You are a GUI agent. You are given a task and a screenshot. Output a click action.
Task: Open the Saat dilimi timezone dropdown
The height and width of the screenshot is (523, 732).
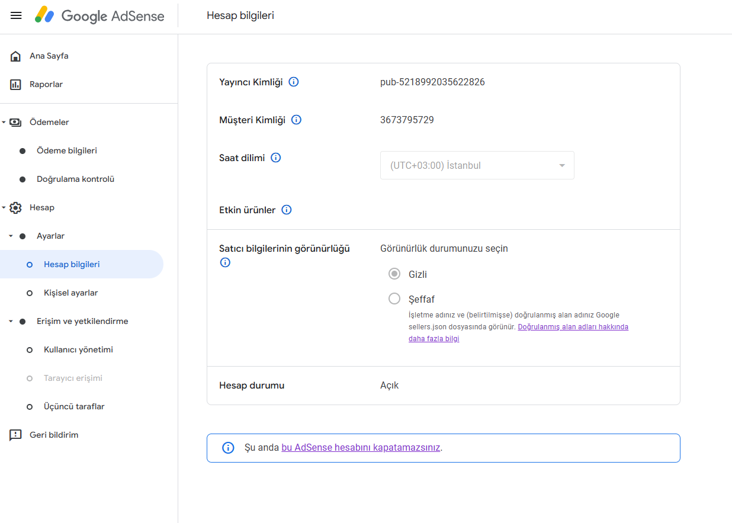pos(477,165)
